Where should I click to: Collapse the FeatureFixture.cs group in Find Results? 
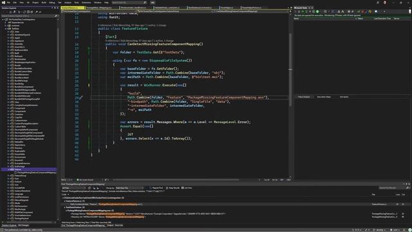[x=64, y=201]
